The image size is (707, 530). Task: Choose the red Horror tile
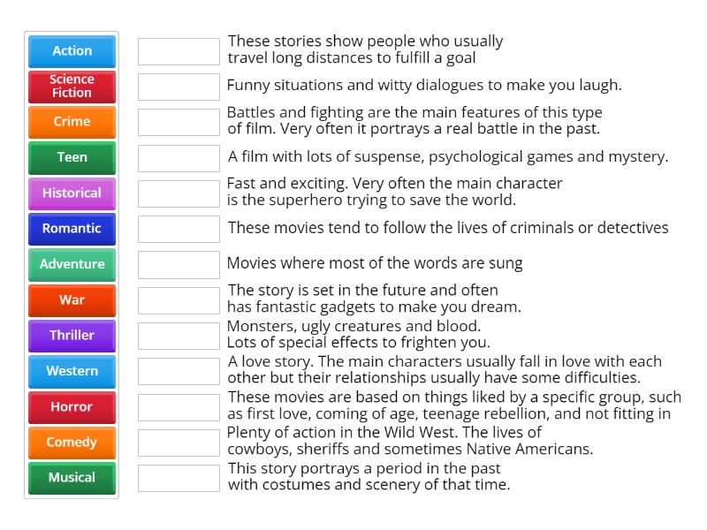point(72,406)
